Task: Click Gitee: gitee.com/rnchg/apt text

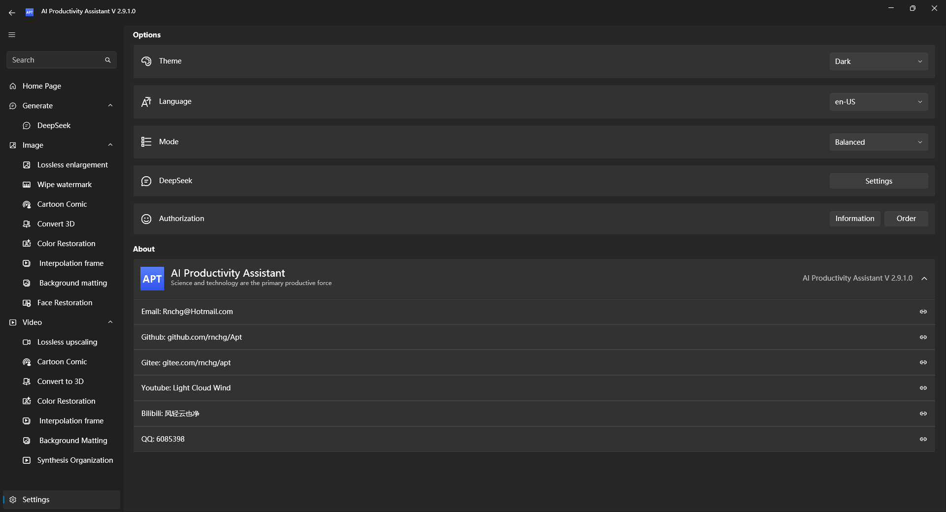Action: click(186, 363)
